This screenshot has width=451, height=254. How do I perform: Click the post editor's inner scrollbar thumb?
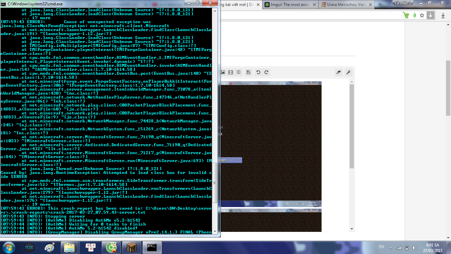point(352,126)
